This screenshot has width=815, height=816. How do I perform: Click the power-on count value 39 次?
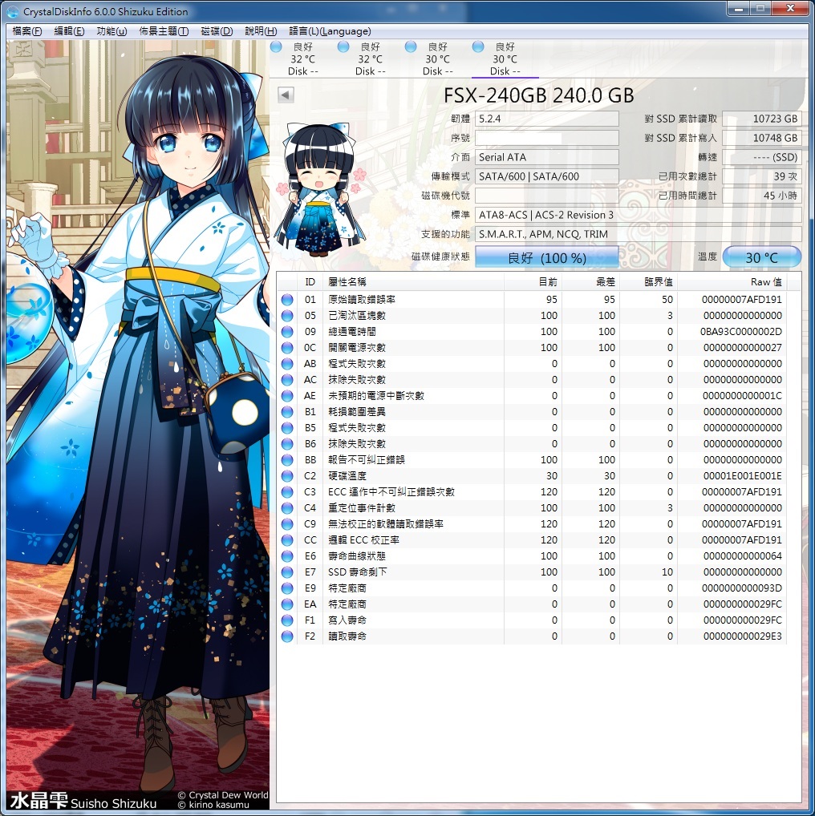point(761,176)
